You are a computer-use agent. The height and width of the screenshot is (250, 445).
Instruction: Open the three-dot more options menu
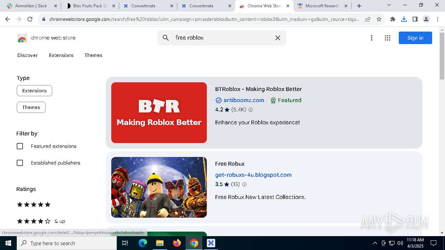coord(372,38)
